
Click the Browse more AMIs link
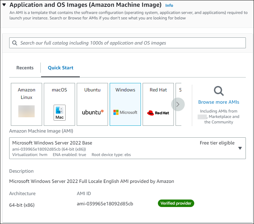point(219,102)
